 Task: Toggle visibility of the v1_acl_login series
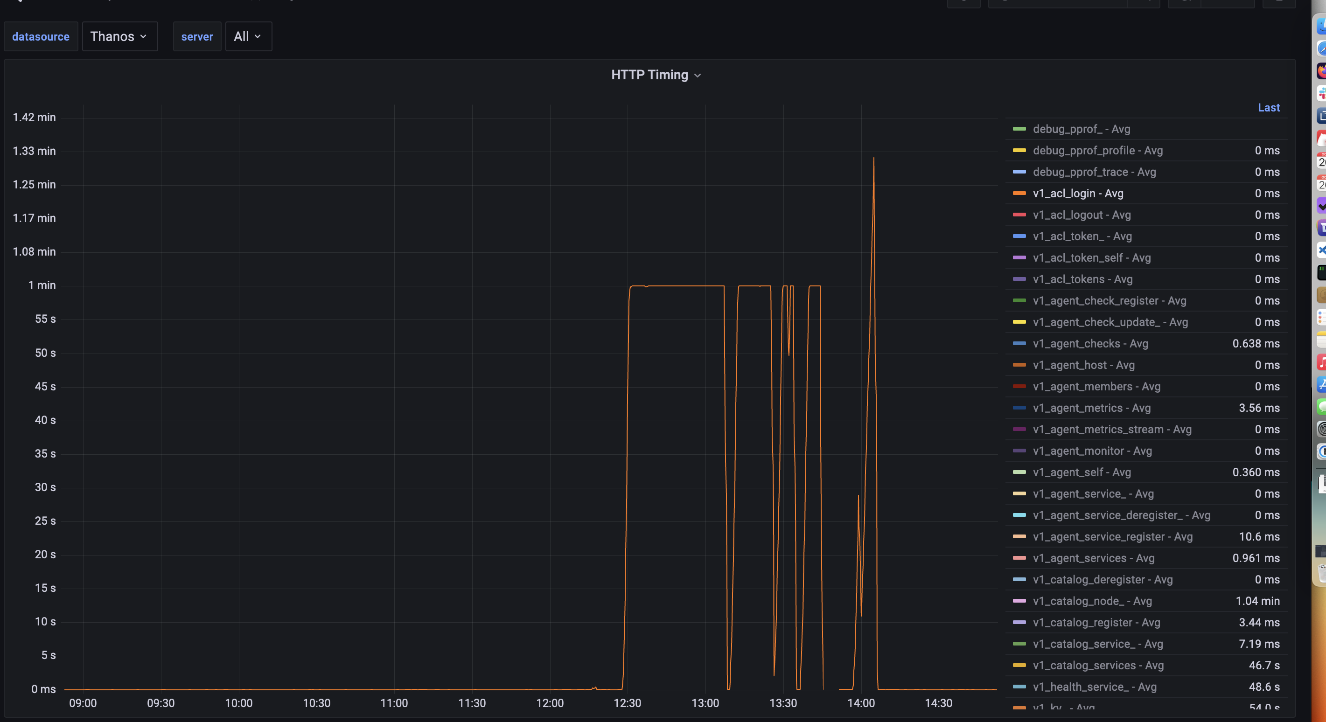click(x=1078, y=194)
